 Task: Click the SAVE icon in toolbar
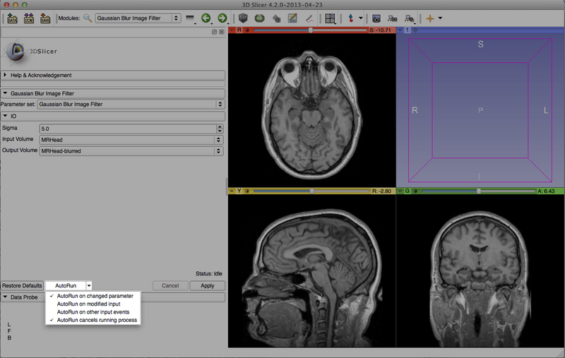click(45, 18)
